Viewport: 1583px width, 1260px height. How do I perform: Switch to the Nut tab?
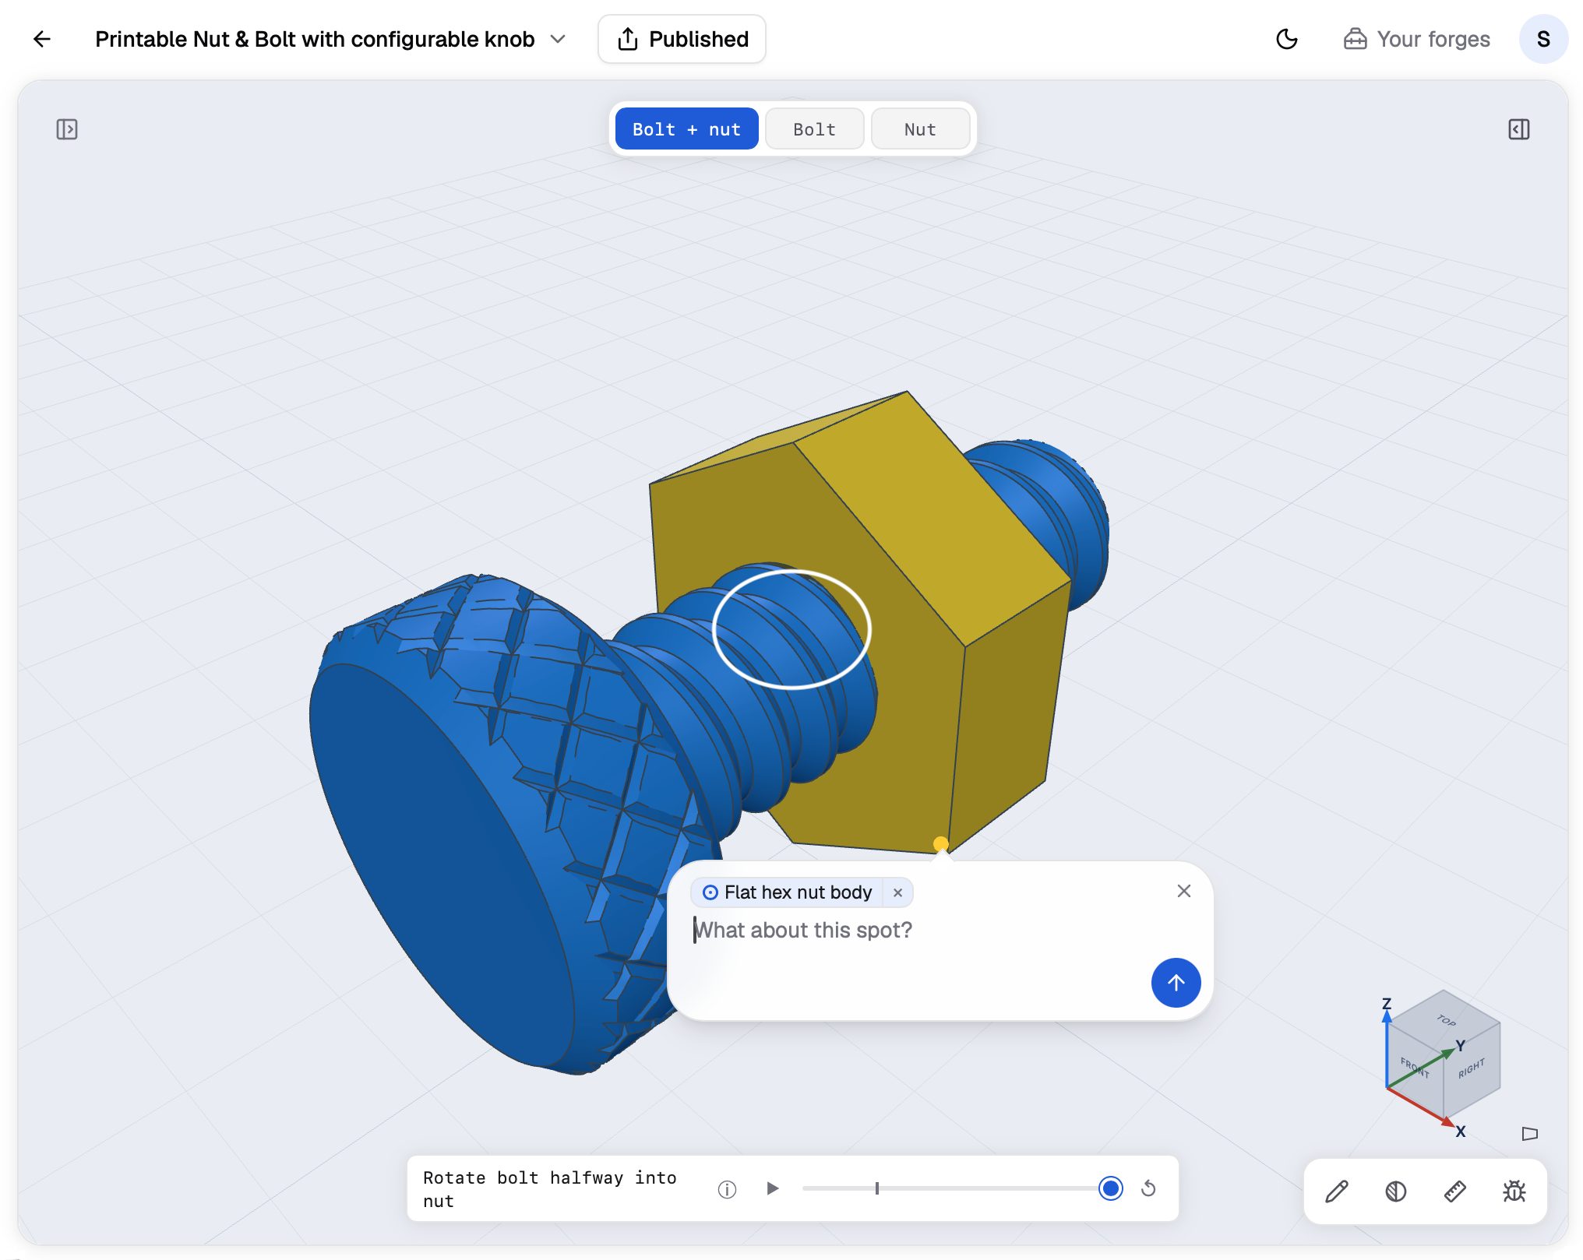click(920, 129)
